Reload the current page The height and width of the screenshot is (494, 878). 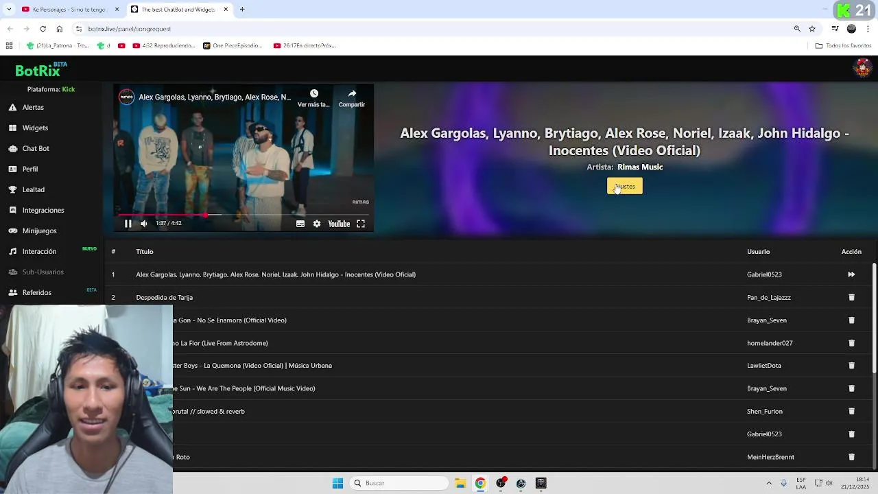coord(43,29)
